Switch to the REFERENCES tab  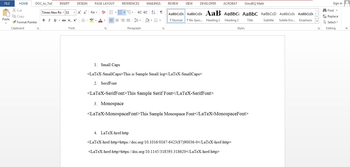[x=130, y=3]
